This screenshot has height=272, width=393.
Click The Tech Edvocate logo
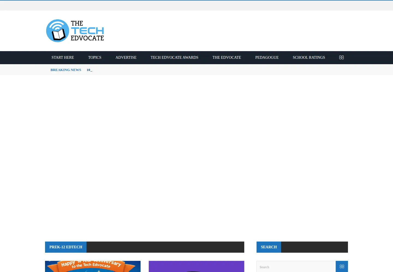75,31
